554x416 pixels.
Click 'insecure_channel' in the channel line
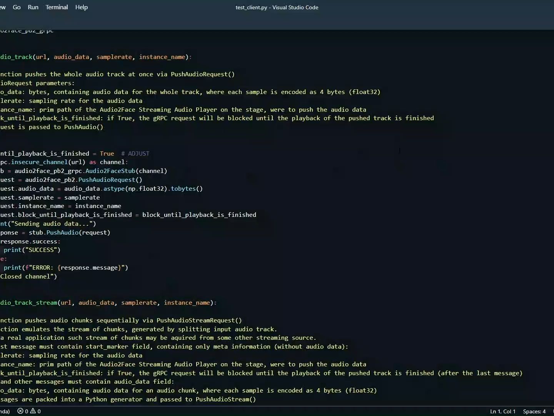click(39, 162)
